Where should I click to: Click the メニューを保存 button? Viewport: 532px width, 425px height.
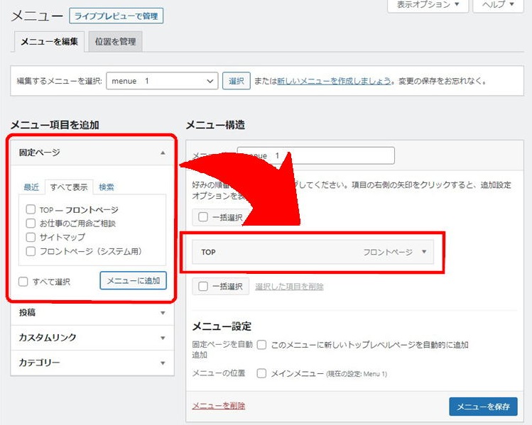pyautogui.click(x=483, y=407)
